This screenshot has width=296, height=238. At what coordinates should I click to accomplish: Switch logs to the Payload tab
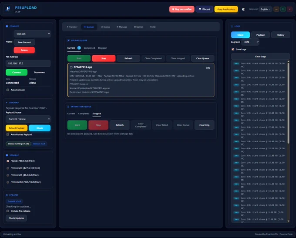pos(260,35)
